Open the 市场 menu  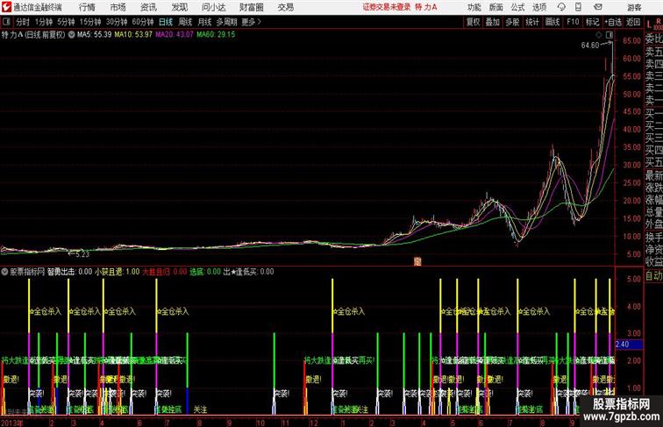pos(118,7)
